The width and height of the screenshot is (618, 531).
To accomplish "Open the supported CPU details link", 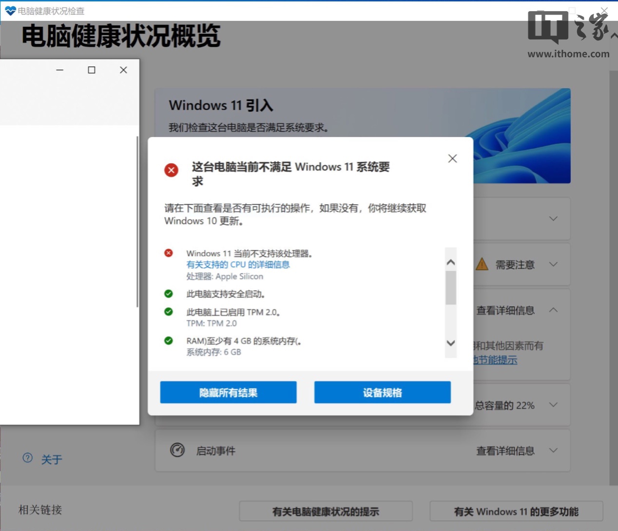I will tap(238, 264).
